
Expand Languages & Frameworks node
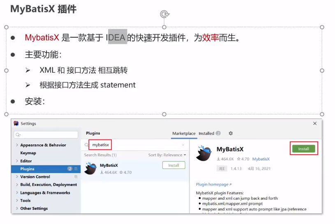pos(17,192)
